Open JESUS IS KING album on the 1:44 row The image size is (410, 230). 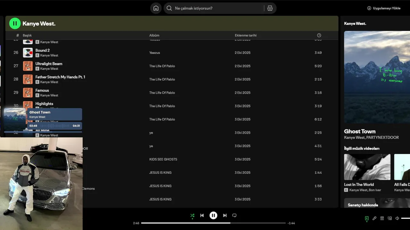click(x=160, y=173)
